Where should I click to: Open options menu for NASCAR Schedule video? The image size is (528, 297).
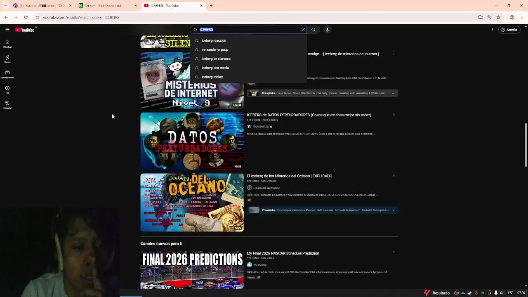click(394, 253)
